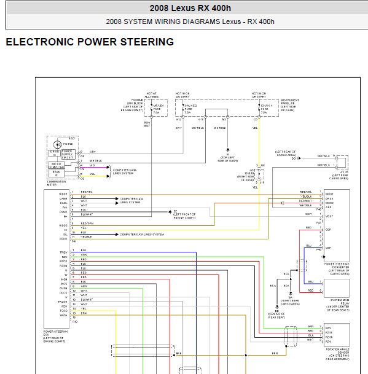This screenshot has width=368, height=374.
Task: Click the RZG terminal on the rotation angle sensor
Action: tap(329, 342)
